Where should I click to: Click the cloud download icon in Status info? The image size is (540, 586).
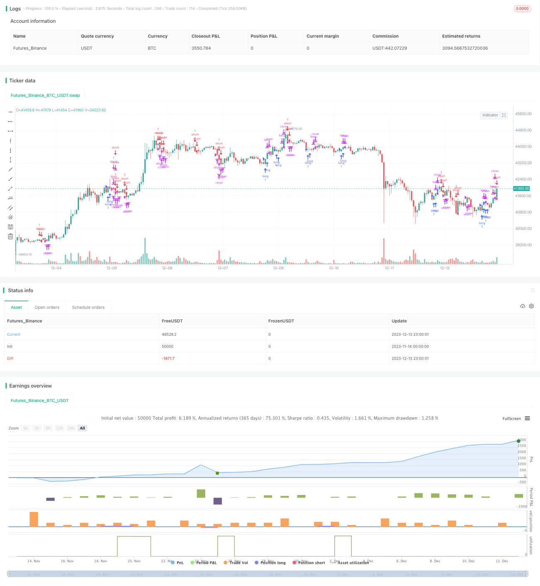(x=523, y=306)
